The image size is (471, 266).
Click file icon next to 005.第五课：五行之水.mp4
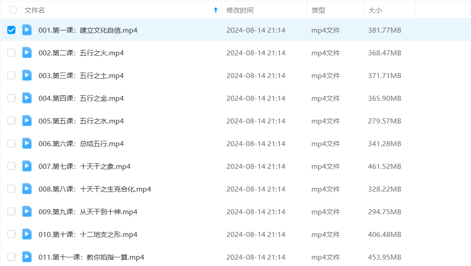tap(27, 121)
